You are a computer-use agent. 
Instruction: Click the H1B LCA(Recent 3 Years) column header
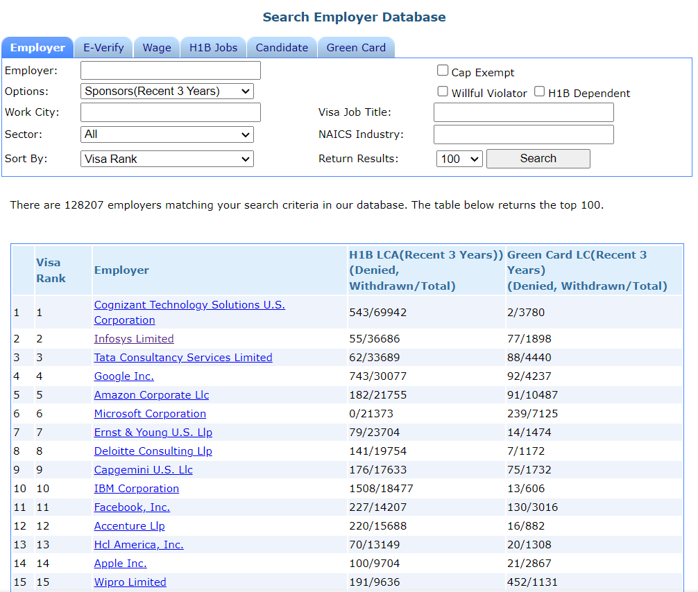tap(425, 270)
